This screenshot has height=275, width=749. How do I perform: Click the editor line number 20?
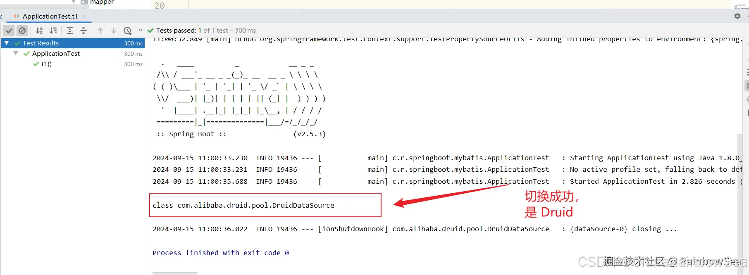coord(160,5)
